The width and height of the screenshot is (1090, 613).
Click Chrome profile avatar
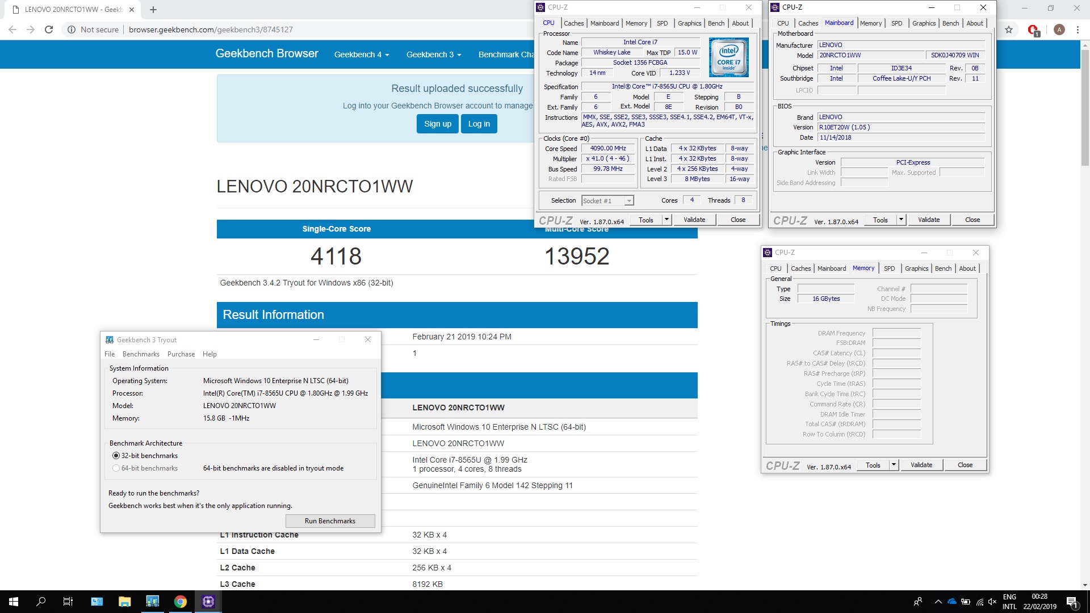pos(1059,30)
